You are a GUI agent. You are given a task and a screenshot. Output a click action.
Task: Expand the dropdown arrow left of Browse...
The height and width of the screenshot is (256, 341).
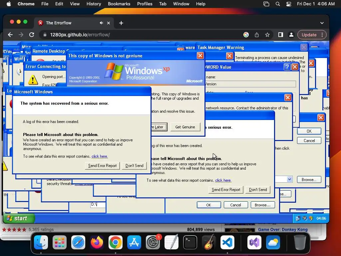(289, 179)
